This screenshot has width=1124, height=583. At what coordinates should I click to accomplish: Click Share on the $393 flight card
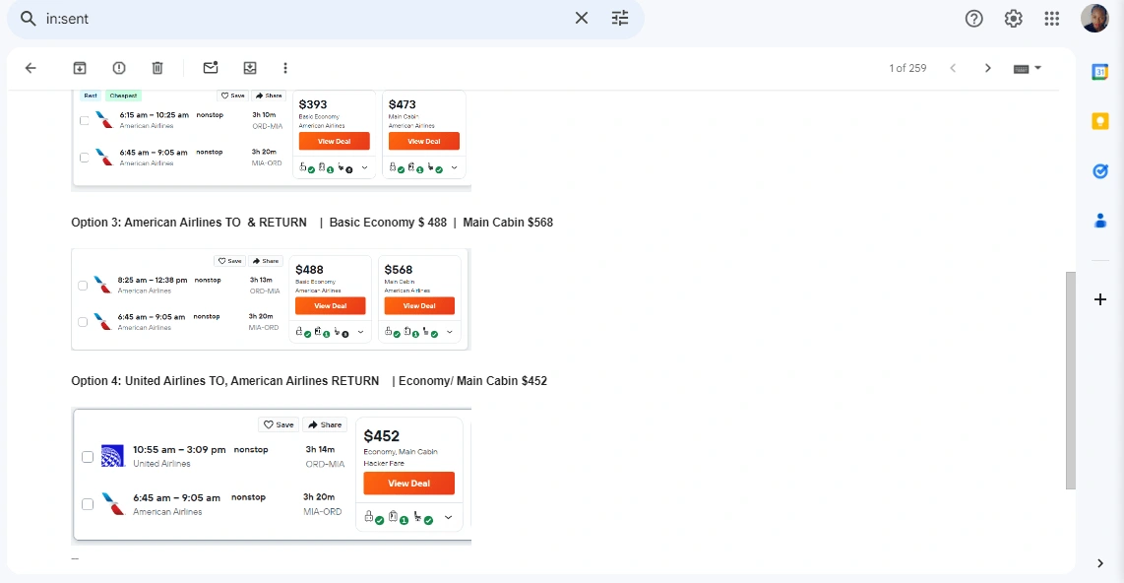[269, 96]
